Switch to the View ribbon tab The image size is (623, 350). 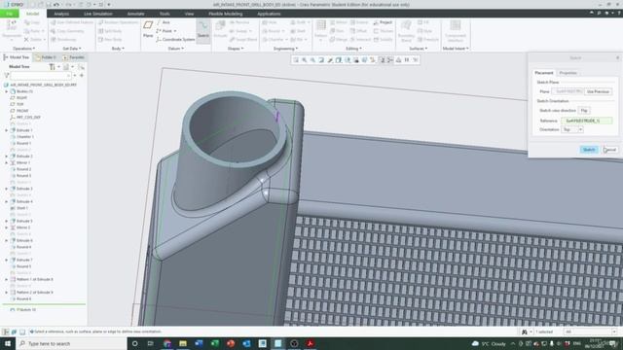pos(189,14)
